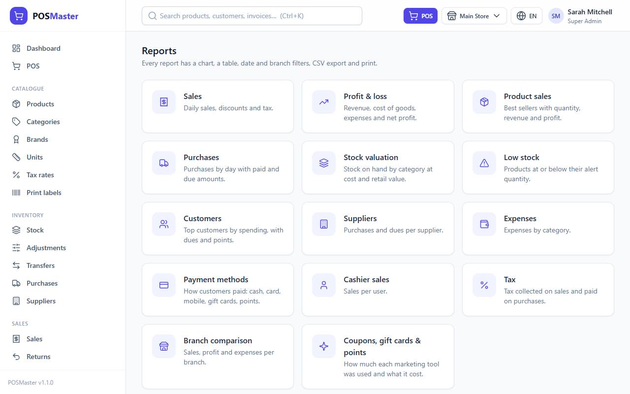Open Units in the sidebar

click(x=63, y=157)
